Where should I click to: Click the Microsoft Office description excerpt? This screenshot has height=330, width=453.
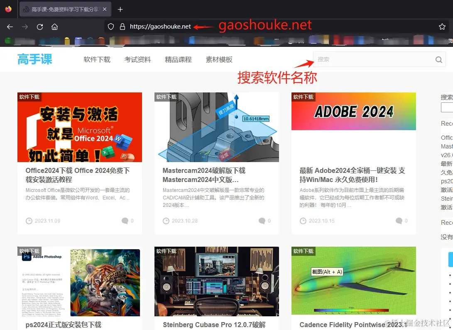[78, 194]
